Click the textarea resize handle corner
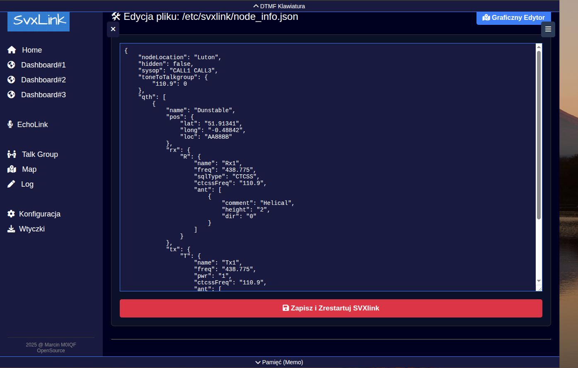 [539, 289]
